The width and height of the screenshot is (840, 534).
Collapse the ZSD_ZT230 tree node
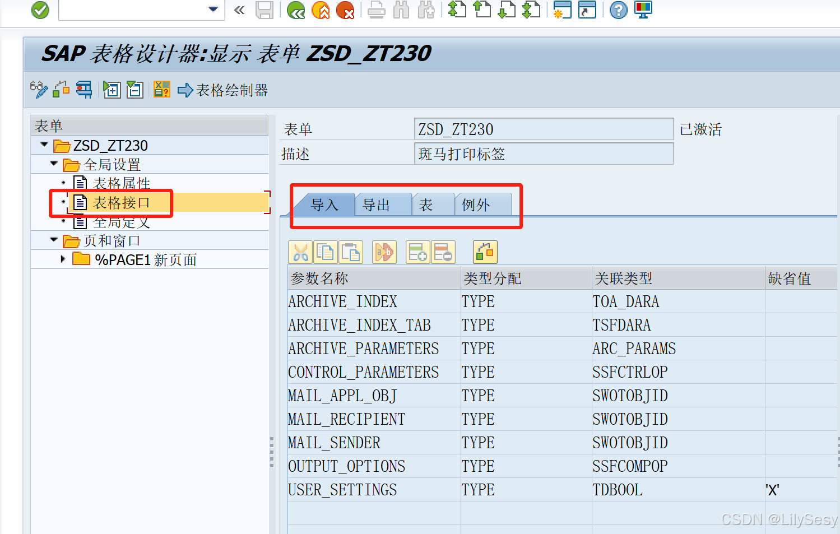[x=44, y=145]
